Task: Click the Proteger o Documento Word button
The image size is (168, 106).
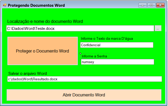Action: pyautogui.click(x=43, y=51)
